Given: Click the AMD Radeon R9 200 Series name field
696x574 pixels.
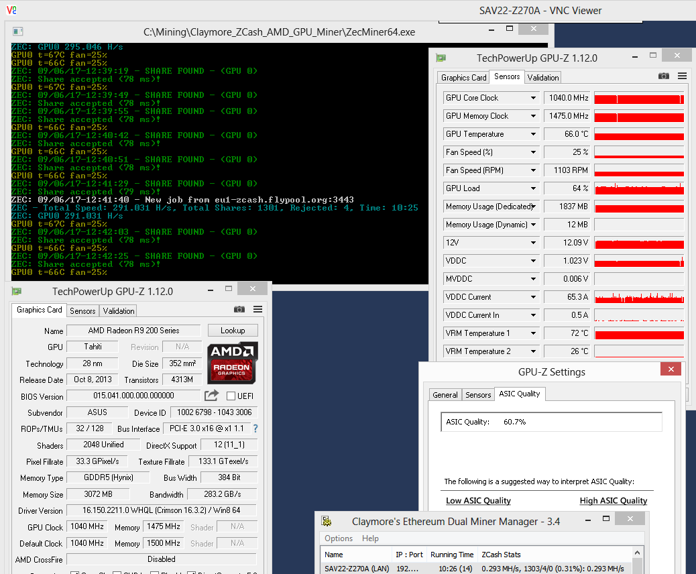Looking at the screenshot, I should click(x=133, y=331).
